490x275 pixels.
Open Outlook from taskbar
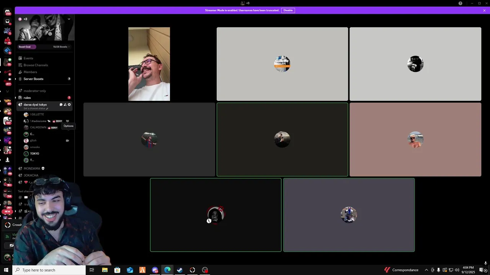coord(130,270)
